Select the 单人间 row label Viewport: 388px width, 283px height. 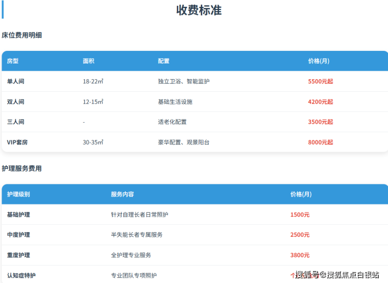[16, 82]
